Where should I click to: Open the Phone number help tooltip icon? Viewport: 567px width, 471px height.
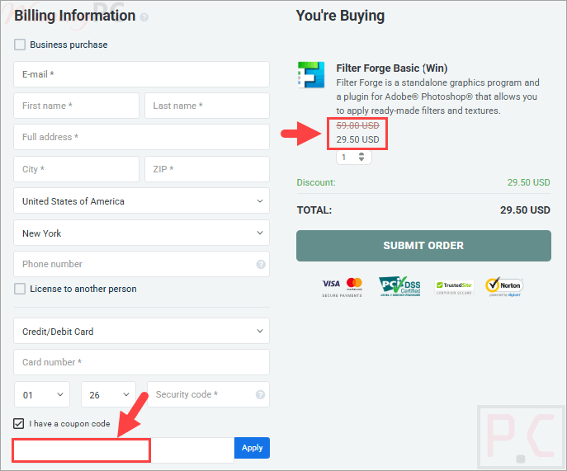(x=261, y=265)
